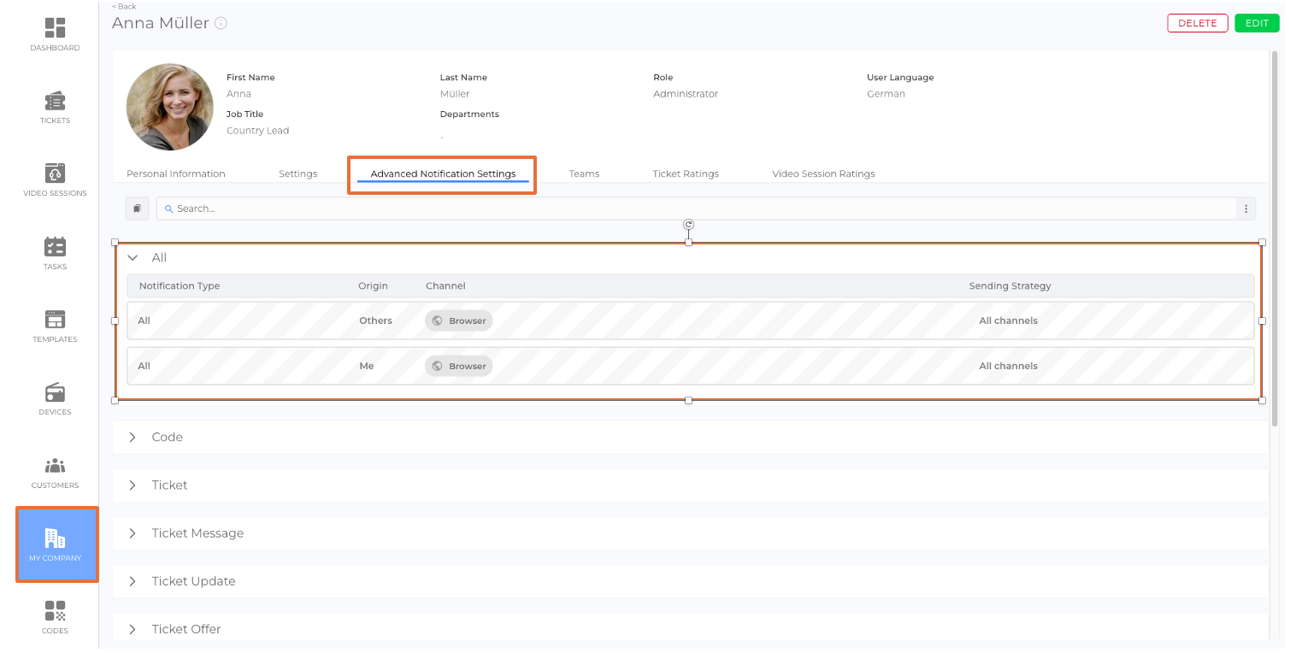1290x653 pixels.
Task: Open the three-dot menu in search bar
Action: [x=1246, y=209]
